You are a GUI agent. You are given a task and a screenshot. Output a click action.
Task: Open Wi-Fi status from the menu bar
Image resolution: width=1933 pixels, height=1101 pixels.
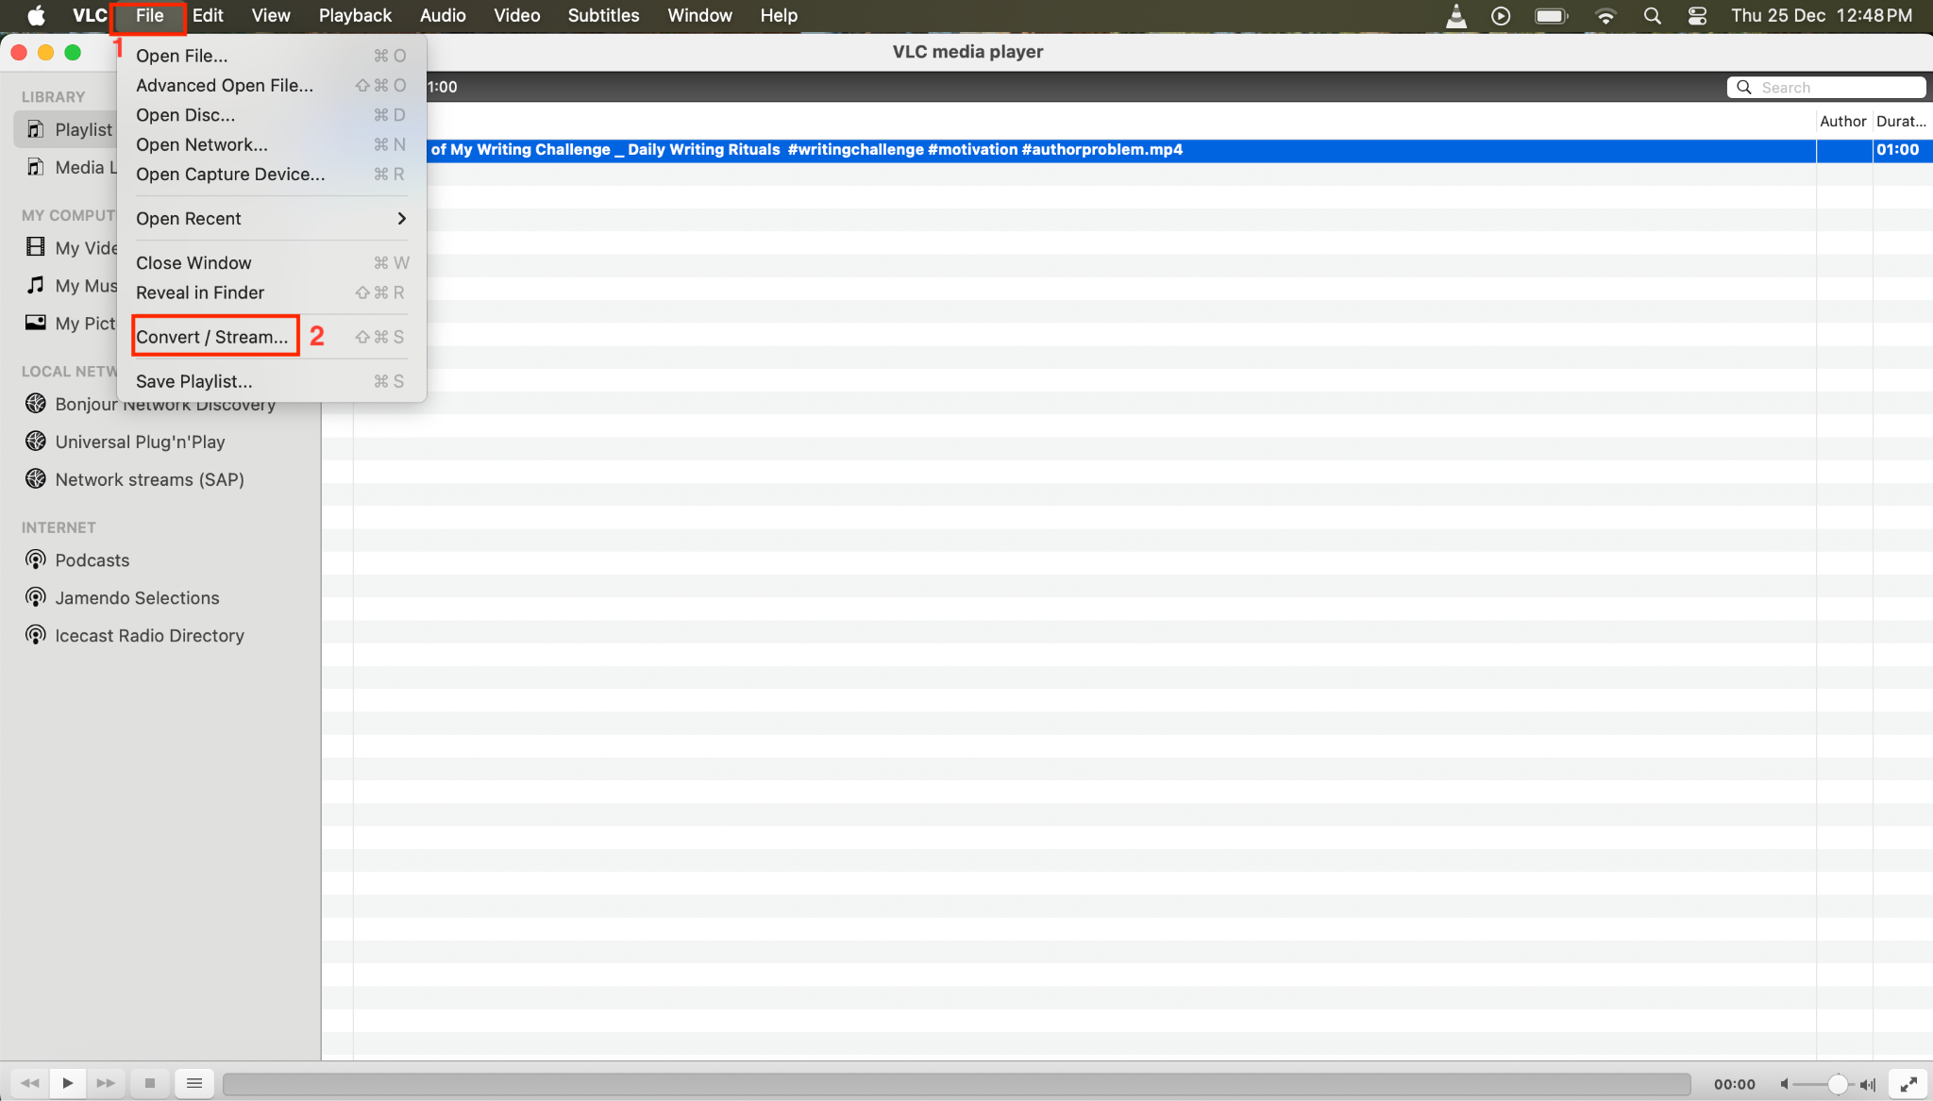(1605, 15)
